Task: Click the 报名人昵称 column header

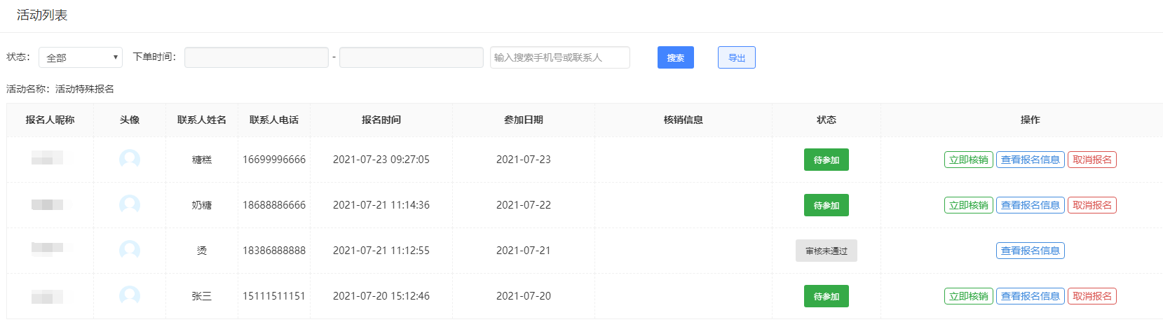Action: coord(50,120)
